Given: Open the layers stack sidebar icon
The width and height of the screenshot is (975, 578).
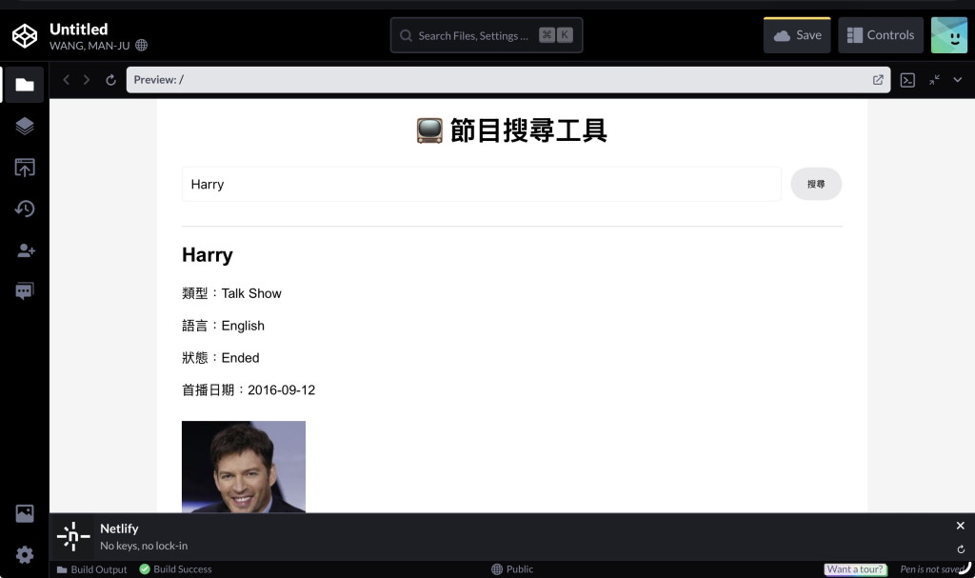Looking at the screenshot, I should 25,127.
